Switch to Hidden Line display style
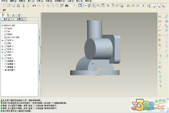The image size is (169, 113). [x=133, y=6]
